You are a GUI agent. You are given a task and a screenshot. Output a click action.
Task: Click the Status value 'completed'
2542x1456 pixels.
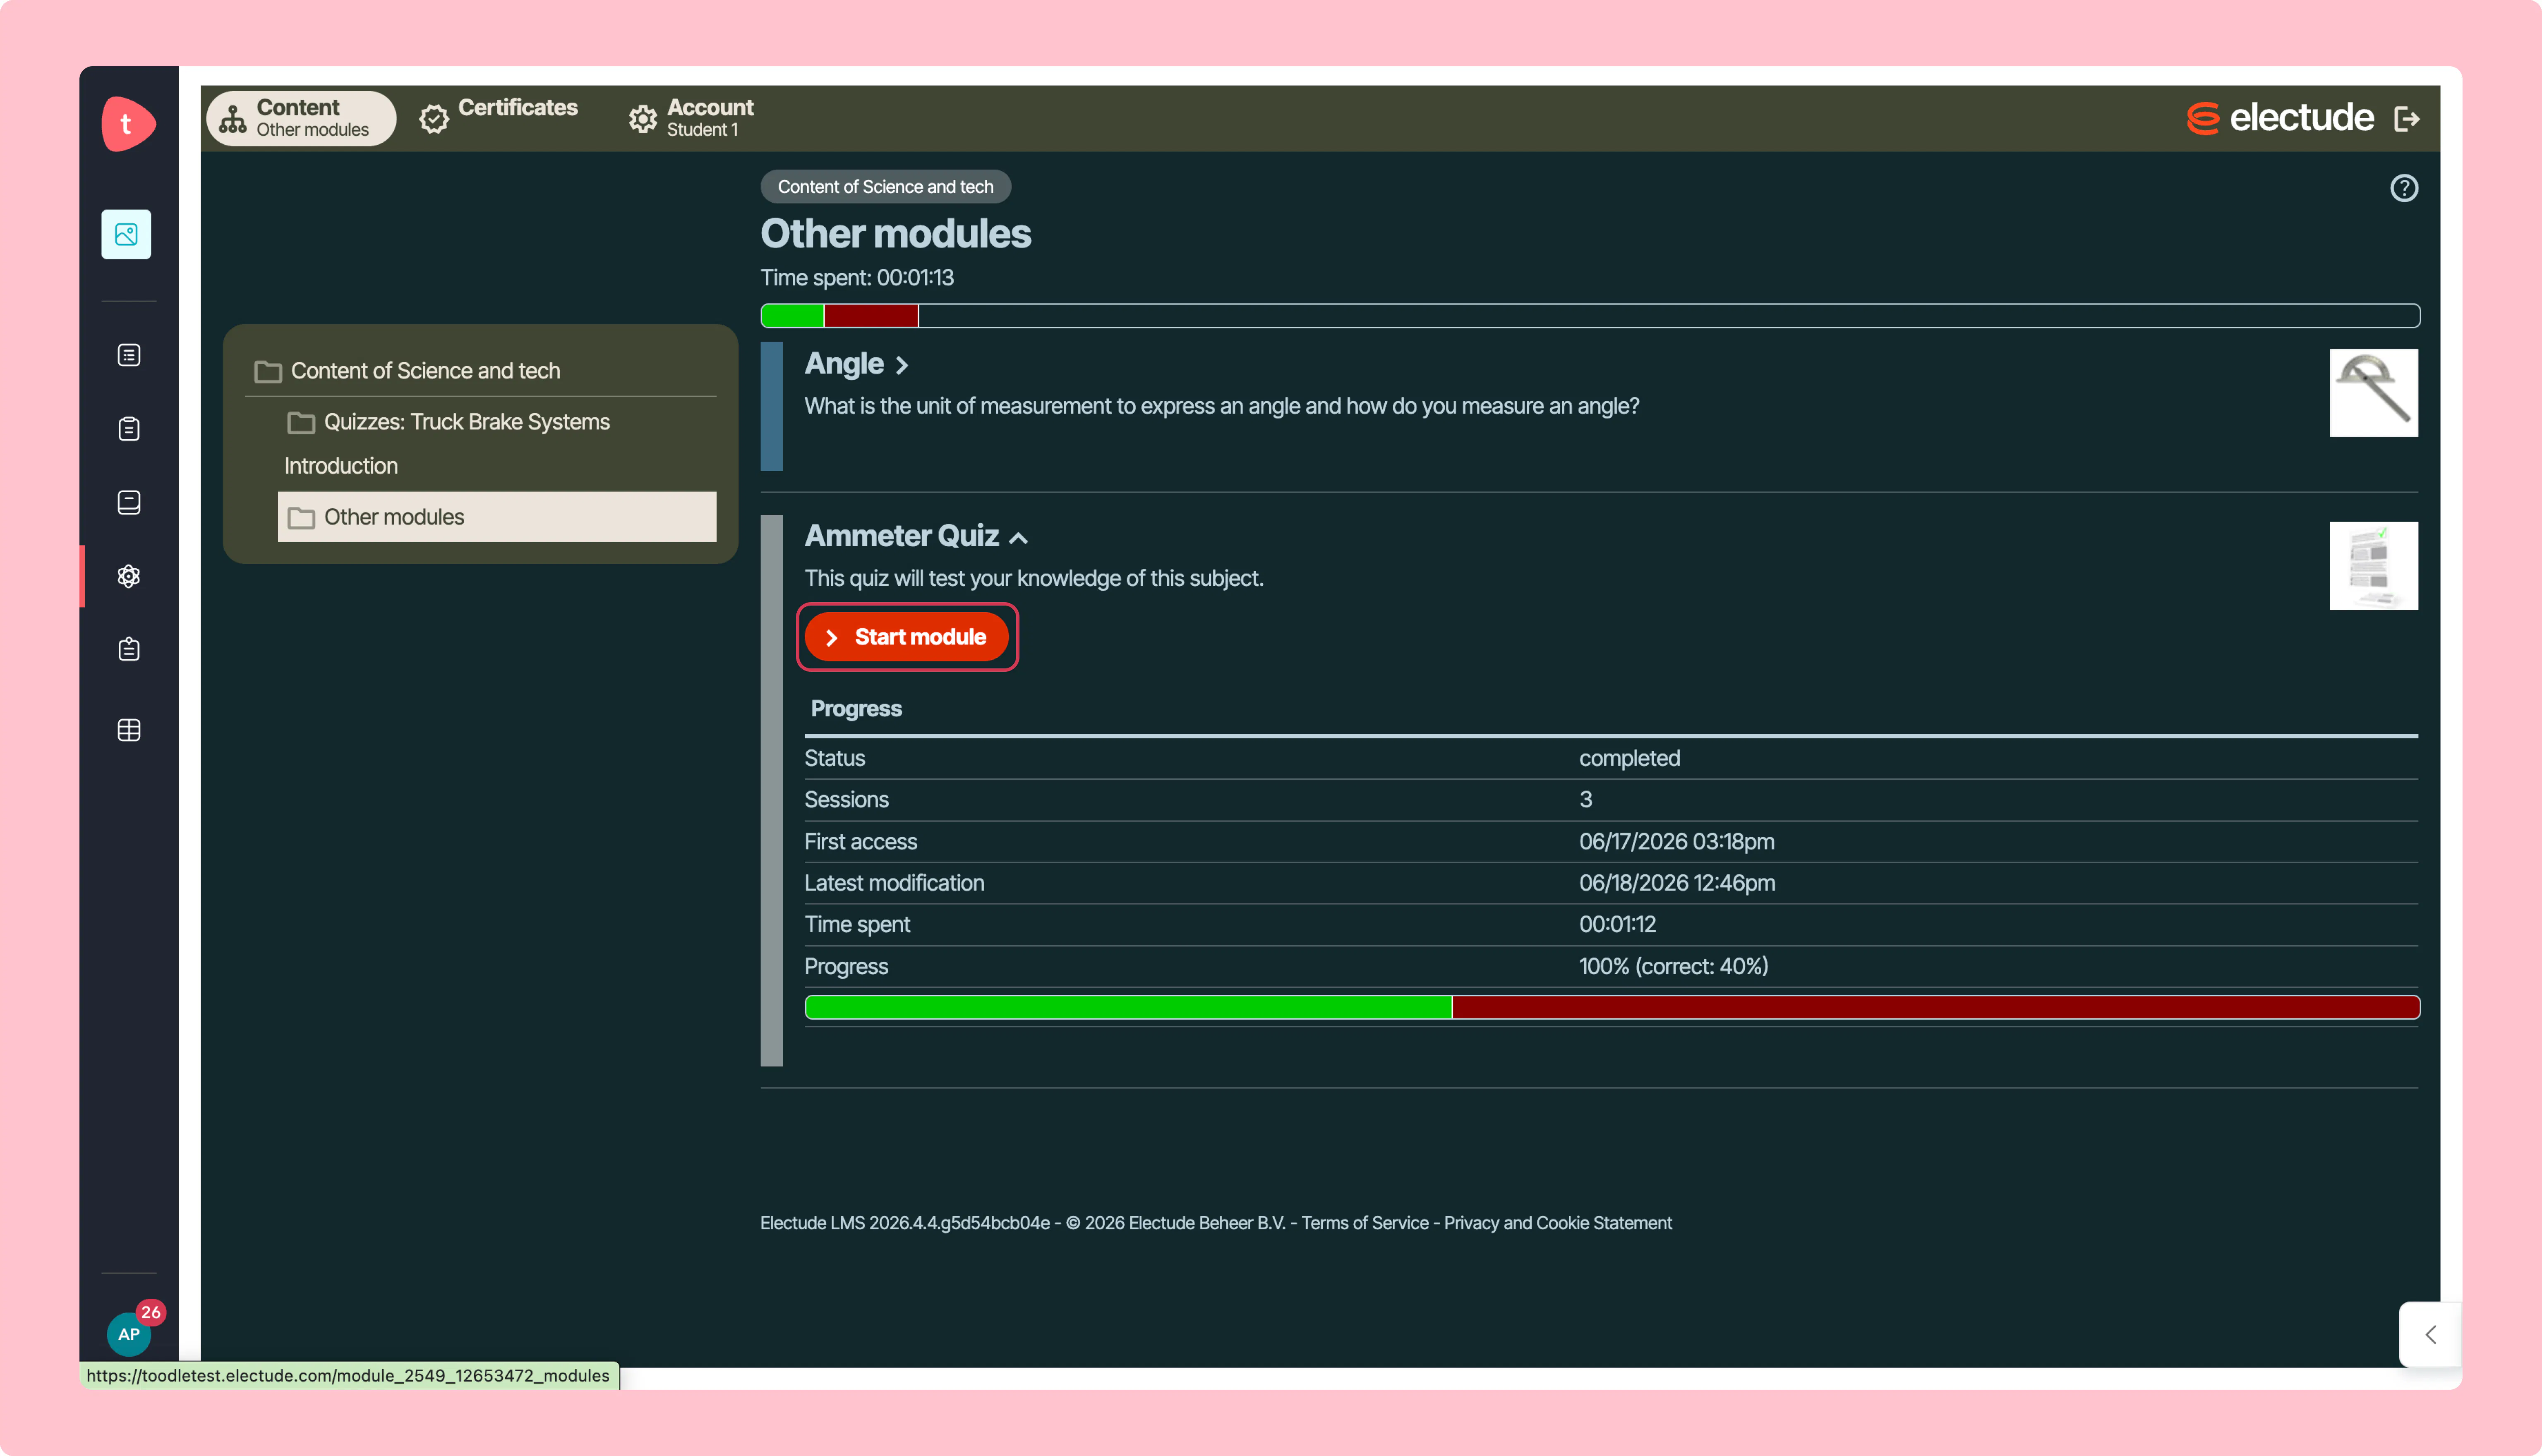[1630, 758]
